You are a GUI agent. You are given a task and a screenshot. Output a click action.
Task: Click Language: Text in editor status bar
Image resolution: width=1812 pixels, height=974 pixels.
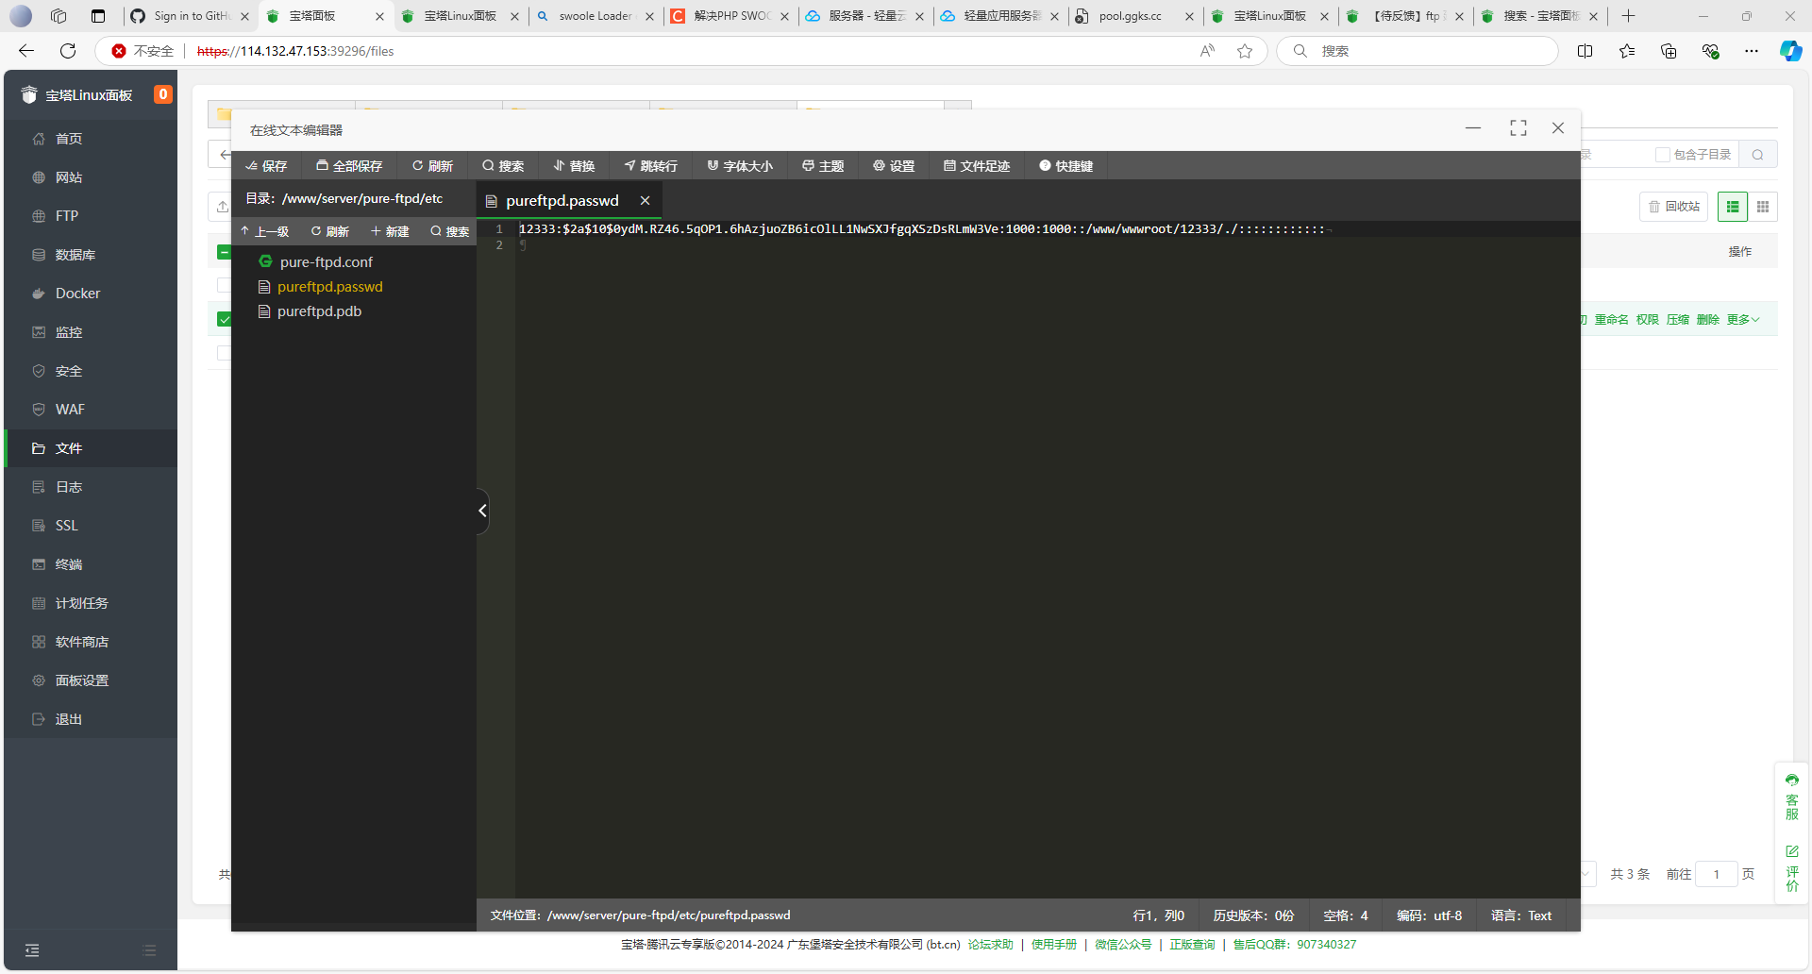1521,915
